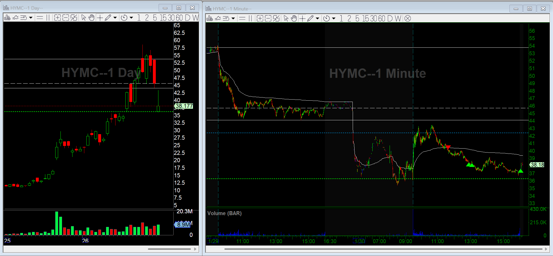Open chart settings in the Minute window
The width and height of the screenshot is (553, 256).
coord(209,18)
